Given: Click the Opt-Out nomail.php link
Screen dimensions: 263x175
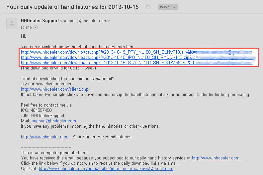Looking at the screenshot, I should coord(106,168).
